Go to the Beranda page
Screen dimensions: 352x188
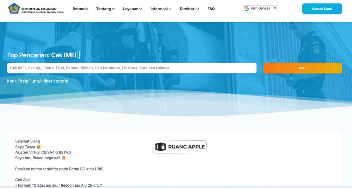tap(80, 9)
